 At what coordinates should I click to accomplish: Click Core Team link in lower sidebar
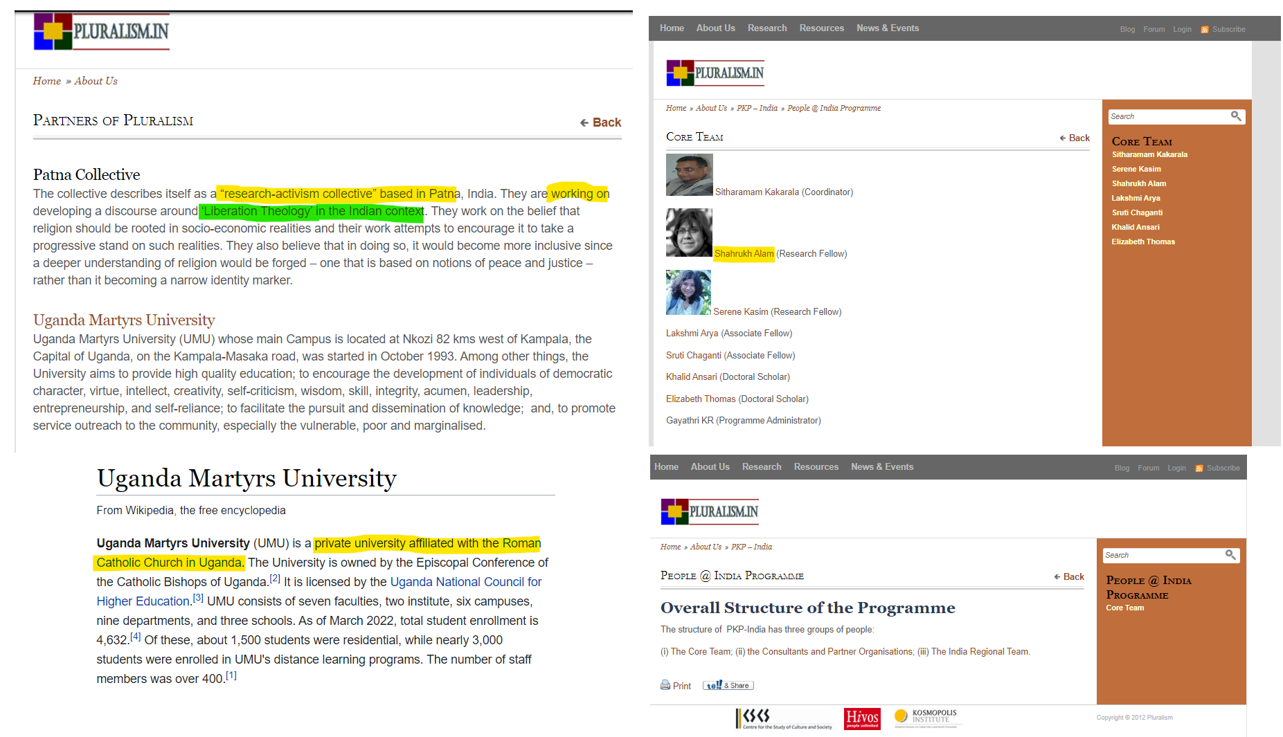[1124, 608]
